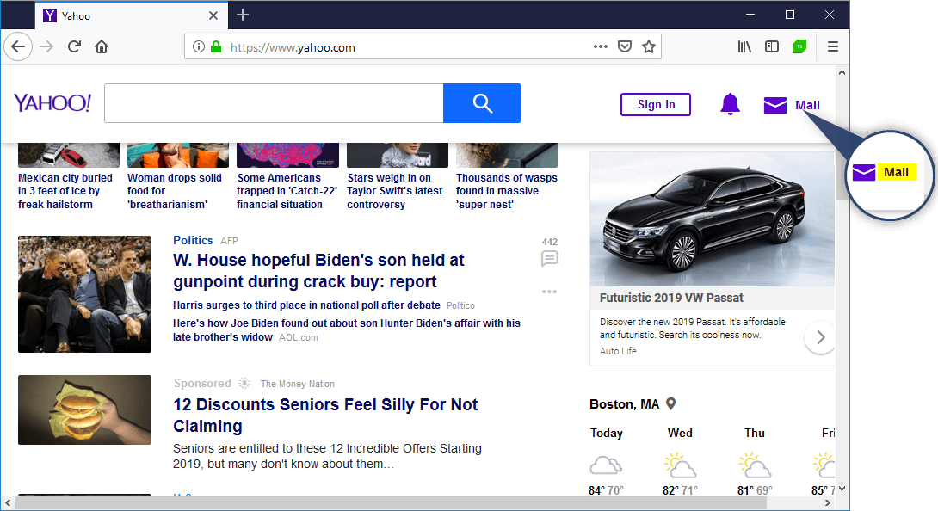Open Taylor Swift controversy story
This screenshot has height=511, width=938.
[x=395, y=191]
